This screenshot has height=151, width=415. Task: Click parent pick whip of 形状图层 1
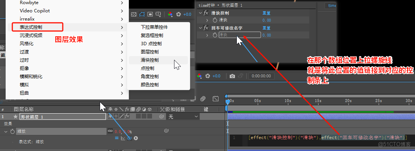(161, 116)
